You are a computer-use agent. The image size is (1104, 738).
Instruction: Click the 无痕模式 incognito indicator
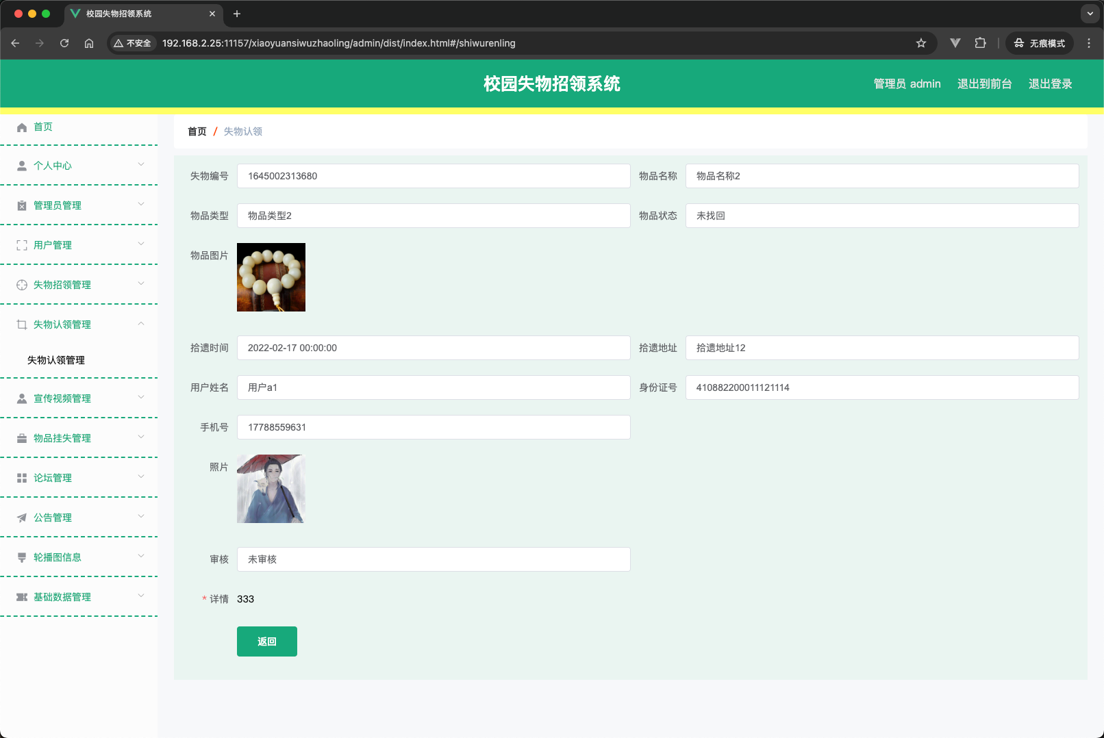click(1040, 43)
